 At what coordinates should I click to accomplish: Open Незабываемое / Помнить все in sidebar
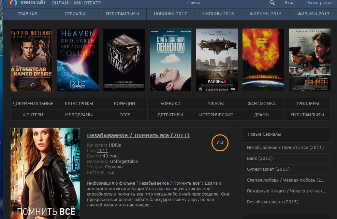pyautogui.click(x=286, y=148)
